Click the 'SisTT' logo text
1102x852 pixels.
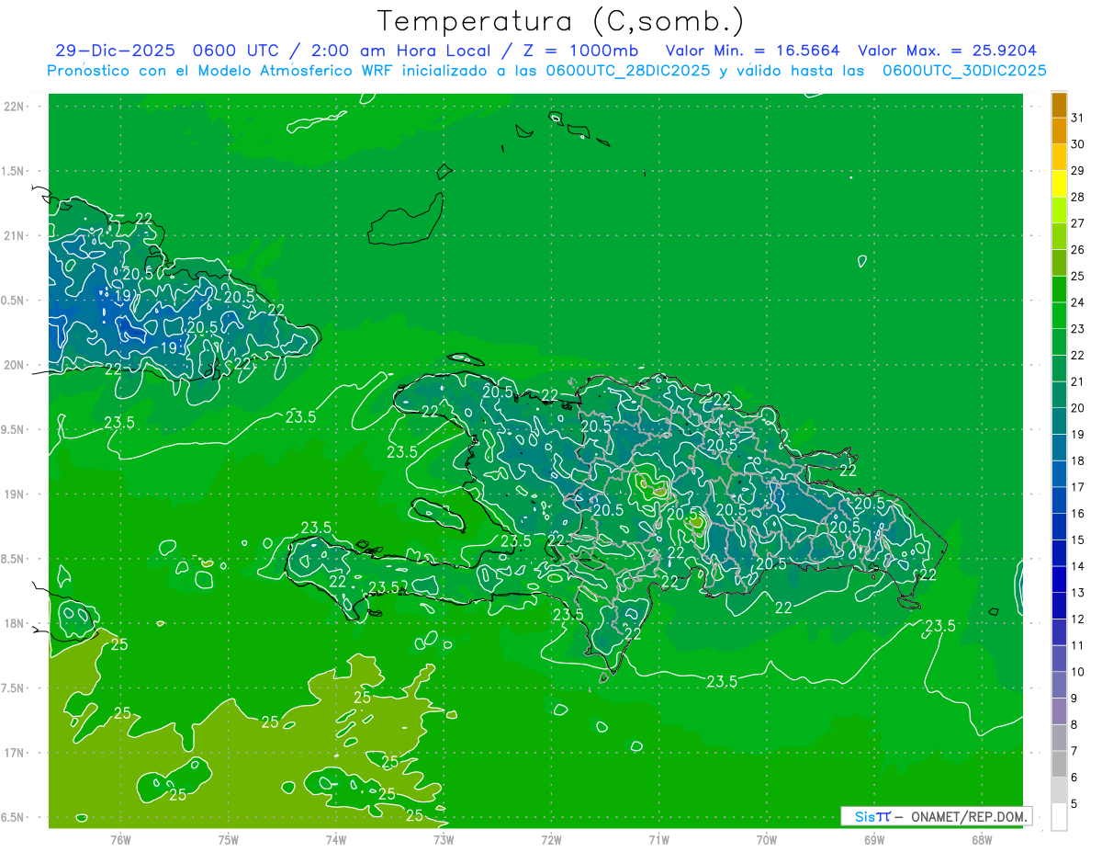pos(872,816)
